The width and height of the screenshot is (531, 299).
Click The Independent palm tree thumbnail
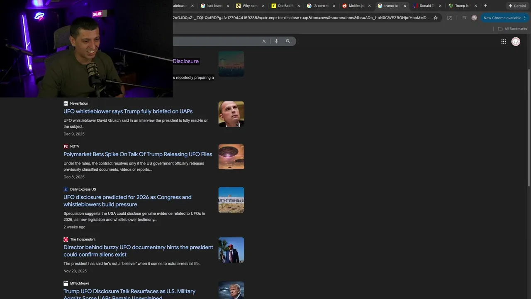(x=231, y=250)
